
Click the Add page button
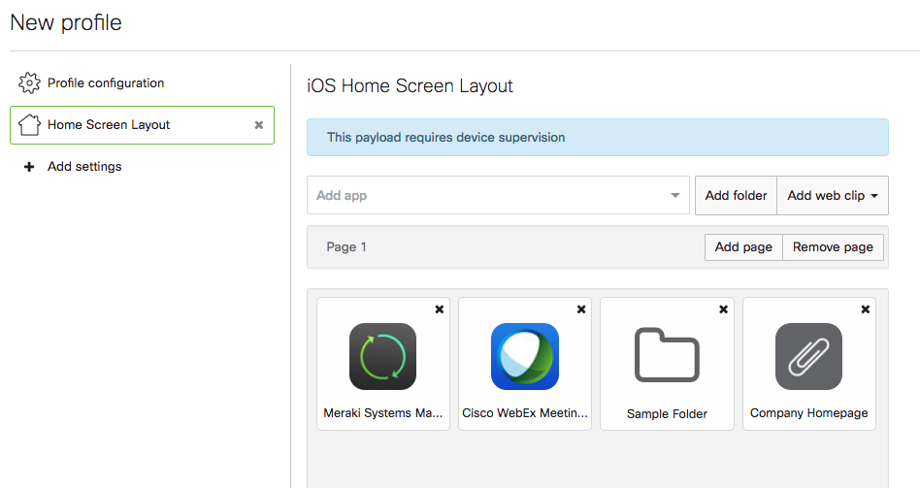(x=743, y=247)
